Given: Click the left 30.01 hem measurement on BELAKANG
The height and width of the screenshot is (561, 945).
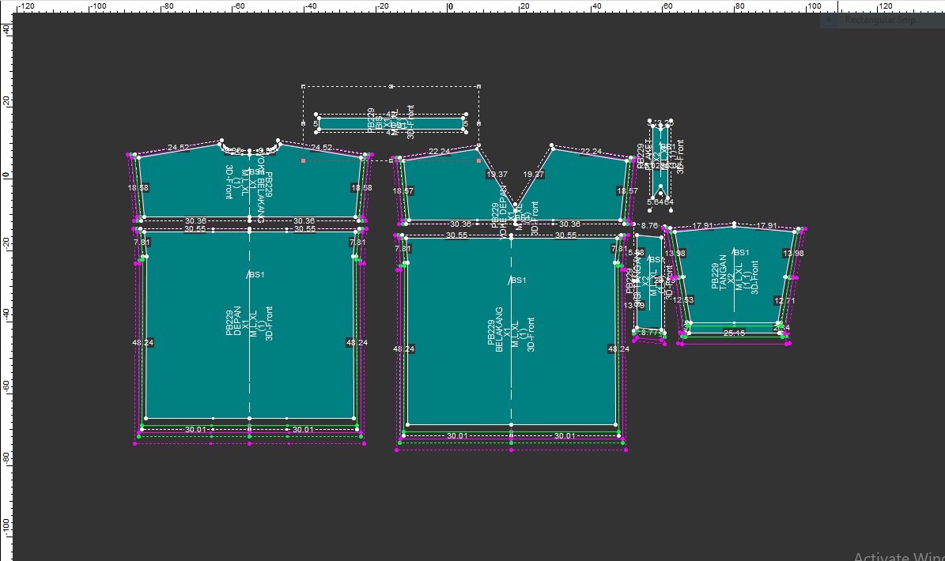Looking at the screenshot, I should pyautogui.click(x=457, y=436).
